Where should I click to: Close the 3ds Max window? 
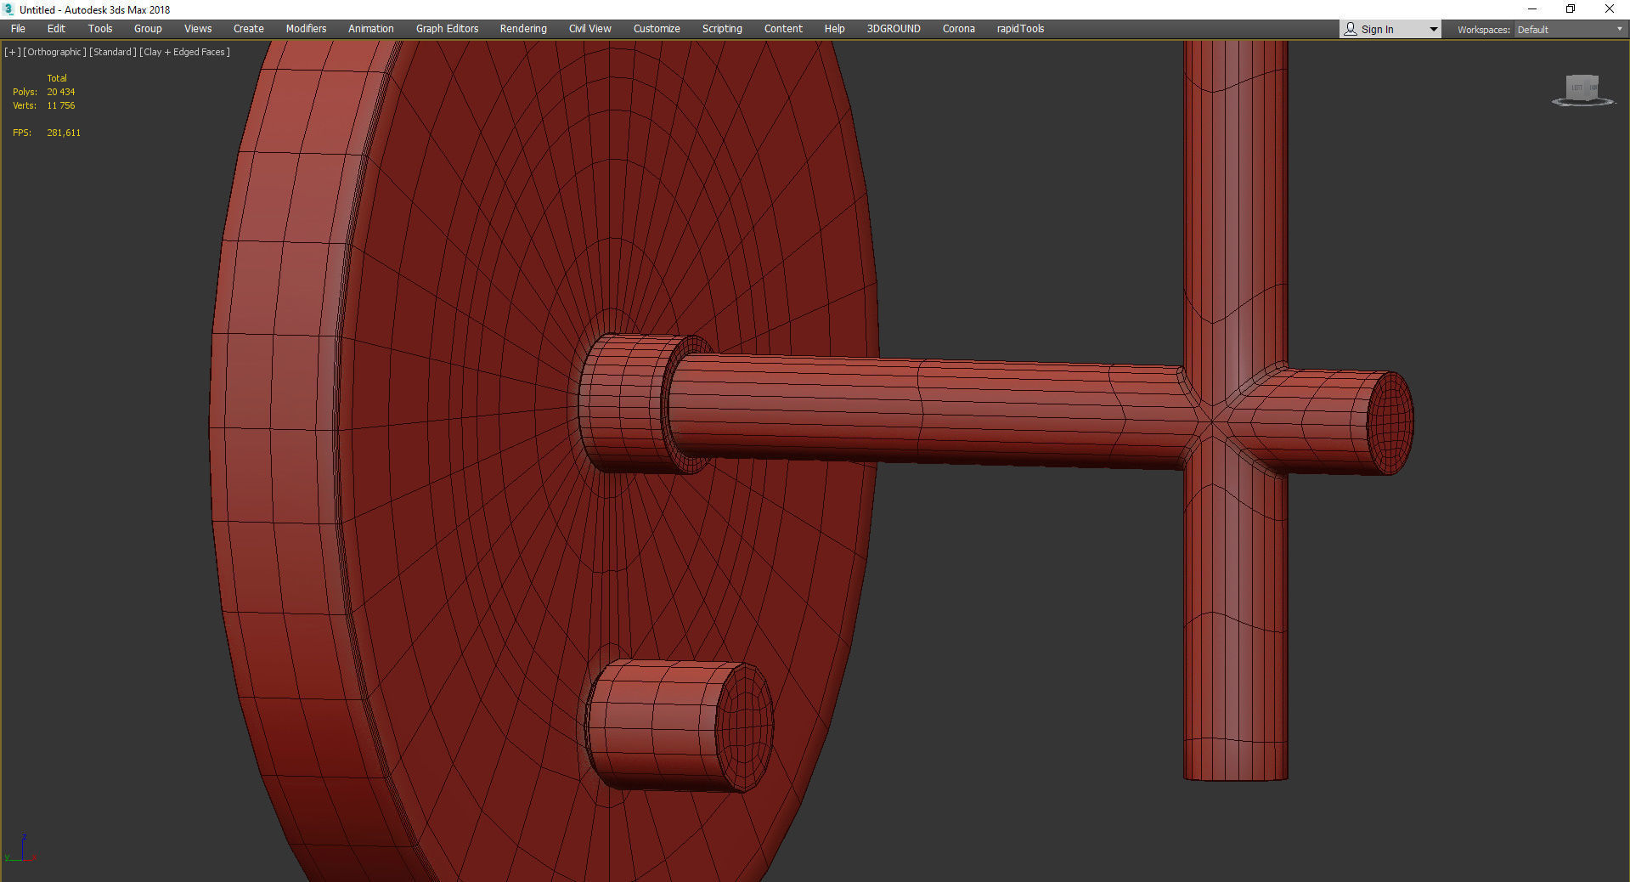(1610, 9)
